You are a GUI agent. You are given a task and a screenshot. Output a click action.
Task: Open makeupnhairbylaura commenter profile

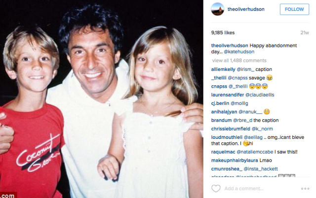tap(235, 161)
